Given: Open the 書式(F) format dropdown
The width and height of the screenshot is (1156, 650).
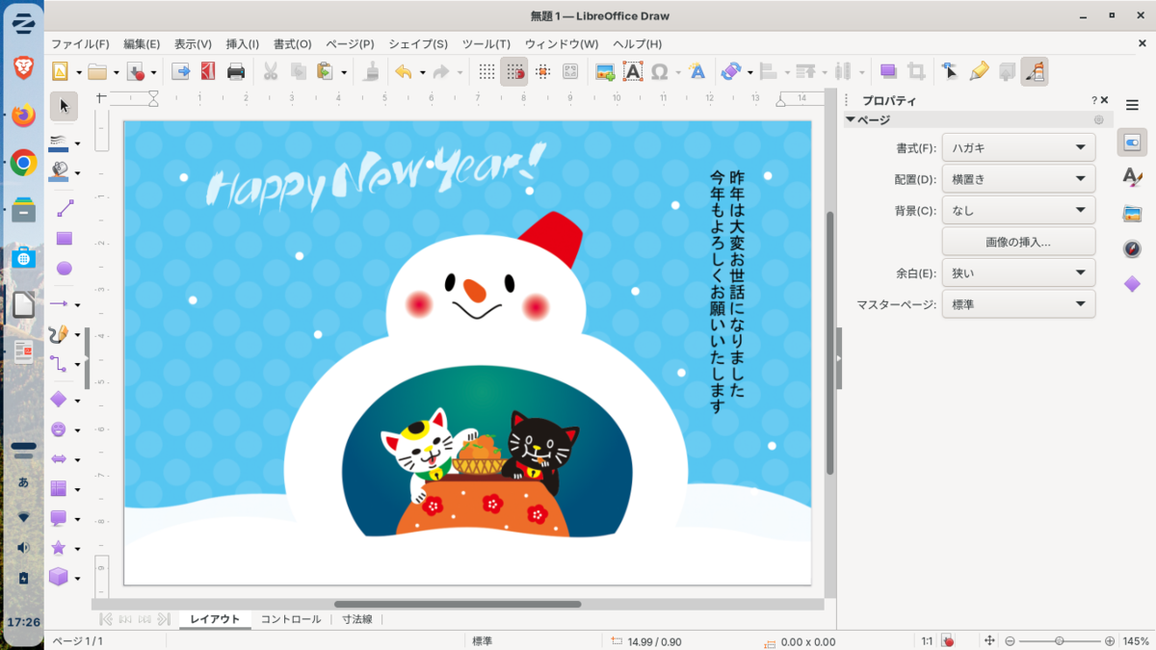Looking at the screenshot, I should click(x=1018, y=147).
